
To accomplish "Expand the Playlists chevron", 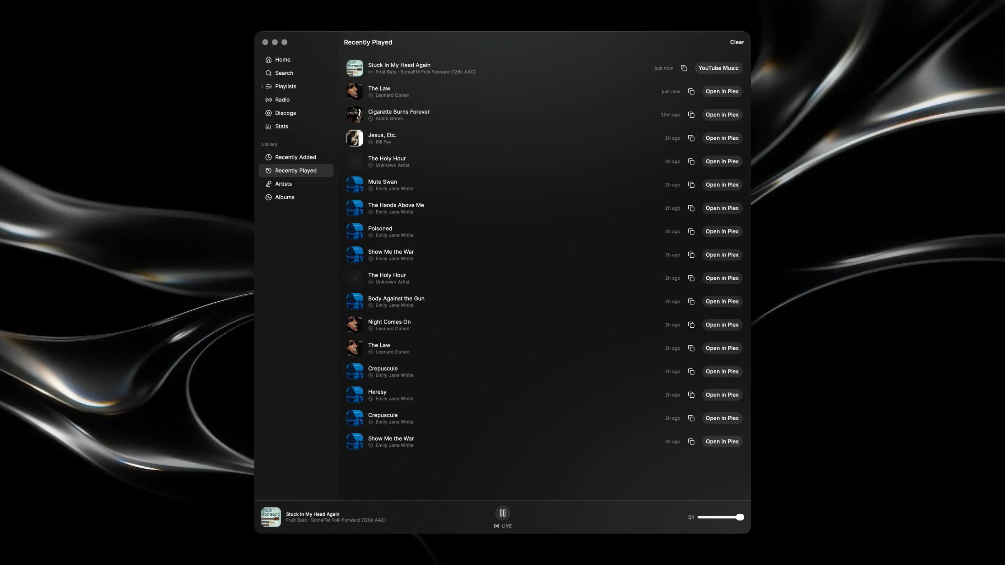I will 262,87.
